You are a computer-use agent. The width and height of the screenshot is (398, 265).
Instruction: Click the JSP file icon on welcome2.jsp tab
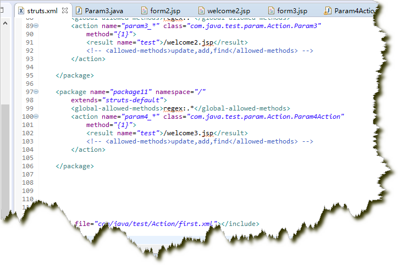click(201, 10)
